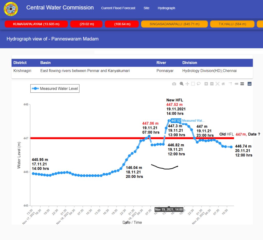
Task: Click the Plotly logo chart icon
Action: coord(249,84)
